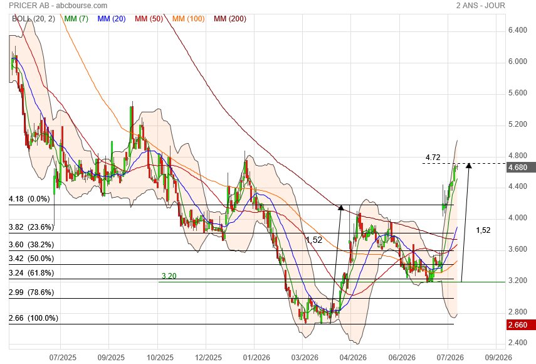Click the 3.82 (23.6%) Fibonacci level label
The height and width of the screenshot is (364, 536).
(31, 227)
